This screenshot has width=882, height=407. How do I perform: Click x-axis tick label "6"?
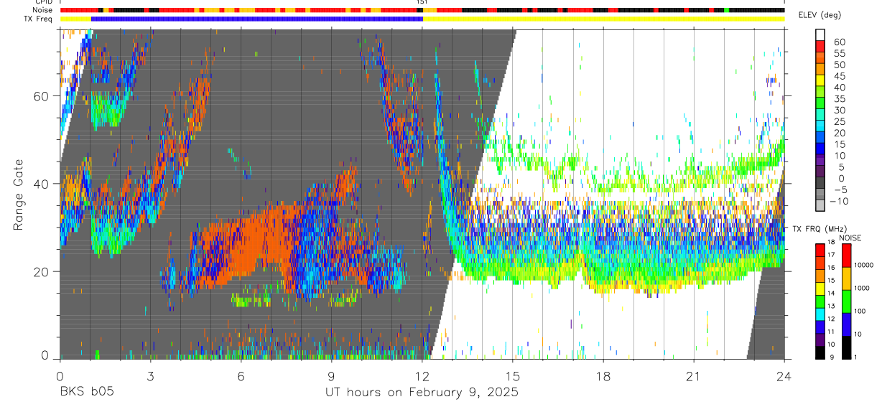tap(241, 377)
